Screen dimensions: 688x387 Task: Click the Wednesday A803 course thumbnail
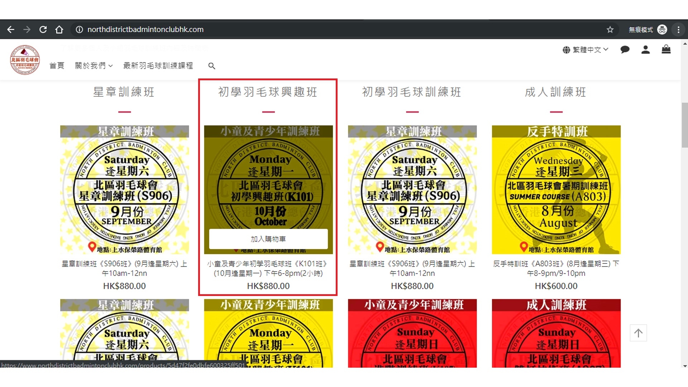(x=556, y=190)
